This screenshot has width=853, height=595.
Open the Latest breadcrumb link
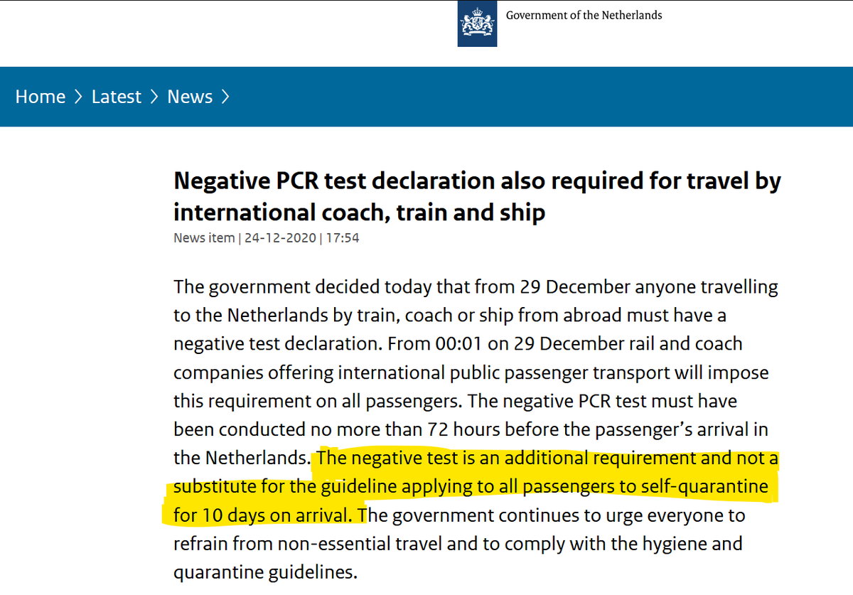pos(117,97)
